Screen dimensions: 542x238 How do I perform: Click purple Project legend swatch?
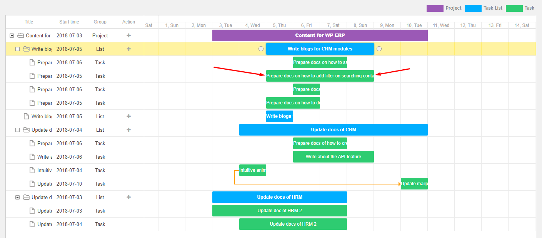tap(435, 8)
